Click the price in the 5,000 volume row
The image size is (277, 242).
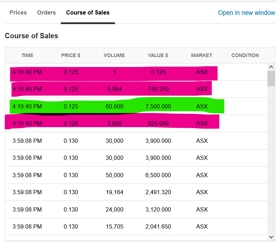tap(71, 123)
